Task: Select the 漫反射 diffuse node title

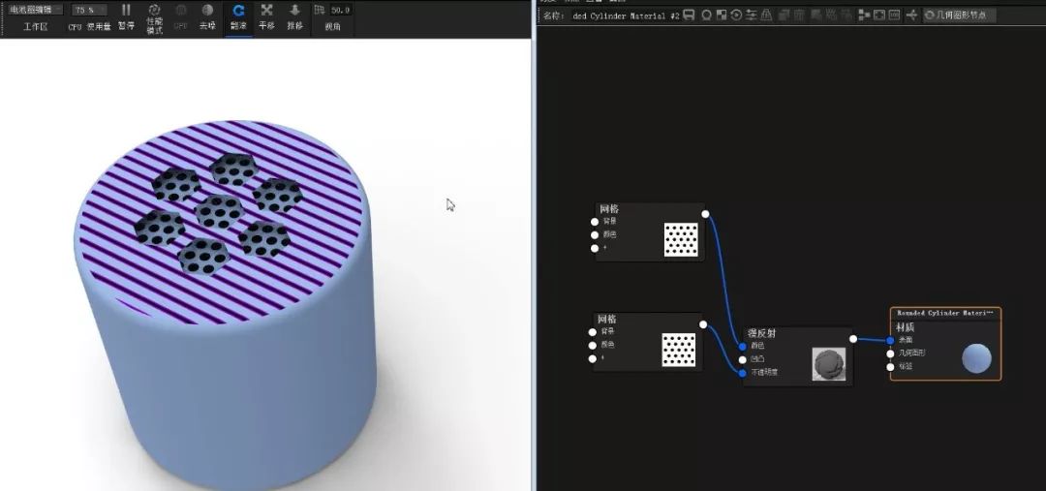Action: tap(762, 333)
